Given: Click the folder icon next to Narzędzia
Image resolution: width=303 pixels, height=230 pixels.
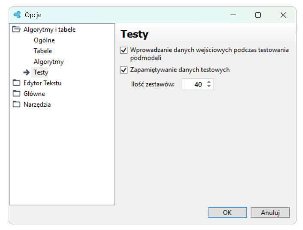Looking at the screenshot, I should (x=16, y=104).
